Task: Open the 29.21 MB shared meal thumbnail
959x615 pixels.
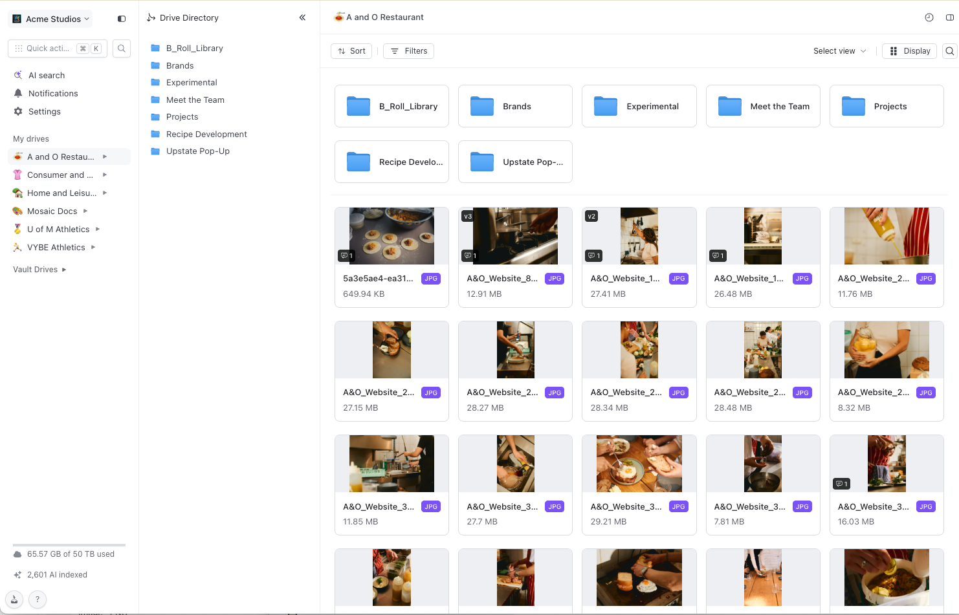Action: click(x=639, y=464)
